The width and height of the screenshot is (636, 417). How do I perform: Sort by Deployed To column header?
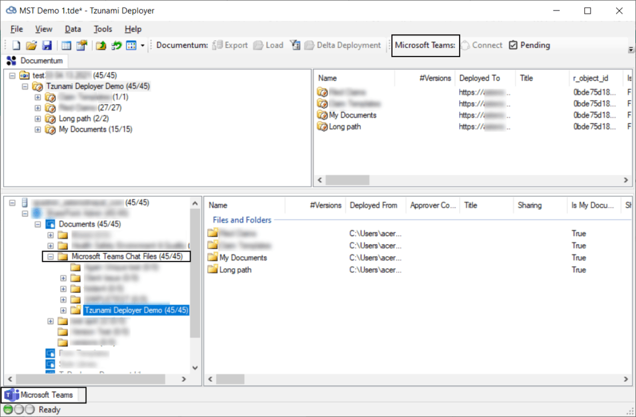click(485, 78)
